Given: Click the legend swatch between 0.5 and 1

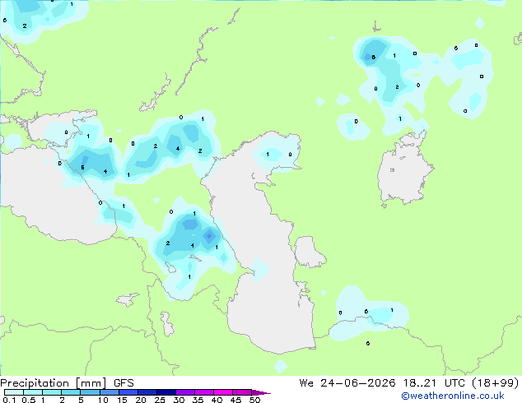Looking at the screenshot, I should click(x=33, y=392).
